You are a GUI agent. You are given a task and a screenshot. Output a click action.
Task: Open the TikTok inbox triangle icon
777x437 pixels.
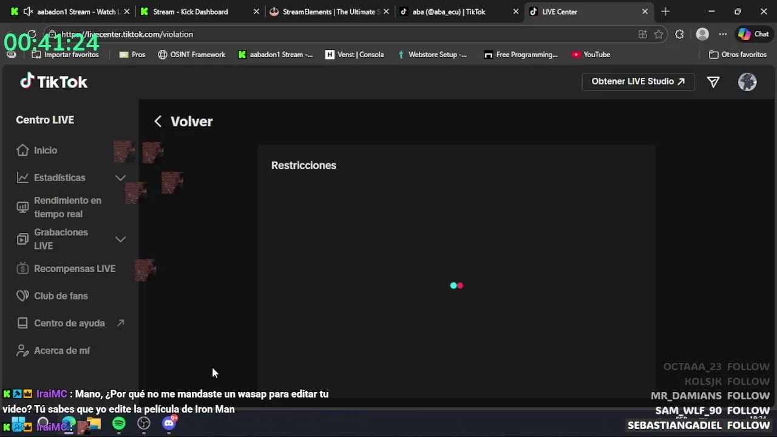(x=713, y=82)
